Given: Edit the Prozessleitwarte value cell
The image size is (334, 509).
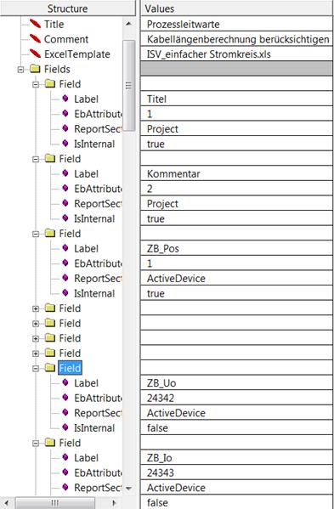Looking at the screenshot, I should point(236,24).
